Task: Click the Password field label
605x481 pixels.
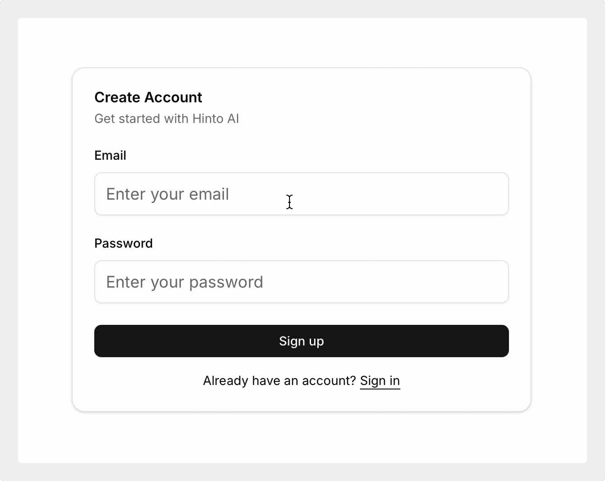Action: pyautogui.click(x=123, y=243)
